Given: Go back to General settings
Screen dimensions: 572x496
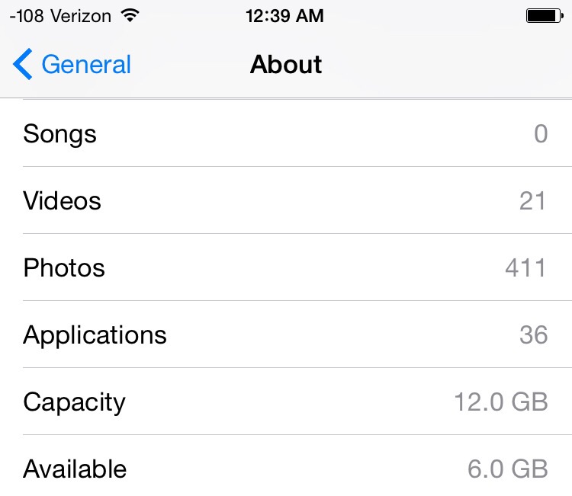Looking at the screenshot, I should click(72, 64).
